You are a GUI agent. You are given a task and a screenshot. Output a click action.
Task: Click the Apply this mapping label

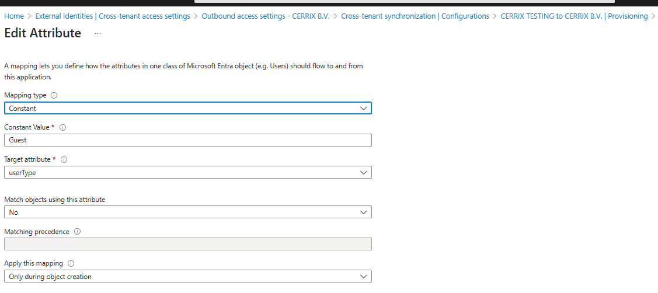[34, 264]
